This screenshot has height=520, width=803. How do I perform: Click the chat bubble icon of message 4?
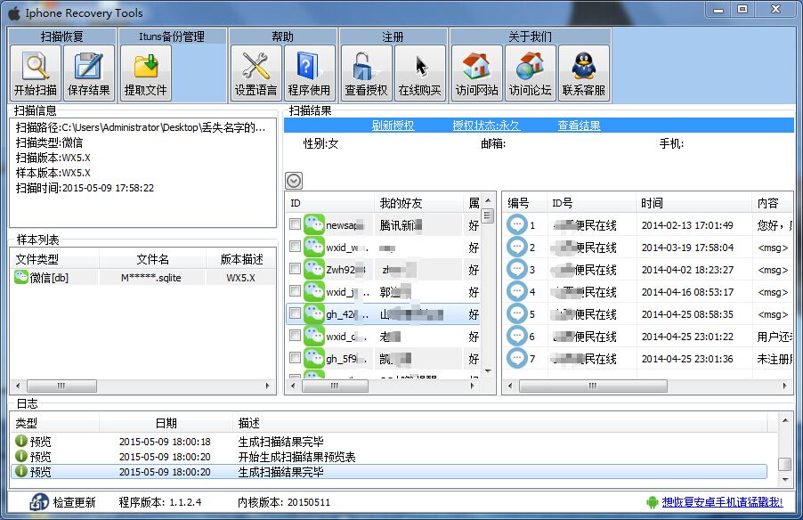[x=516, y=291]
